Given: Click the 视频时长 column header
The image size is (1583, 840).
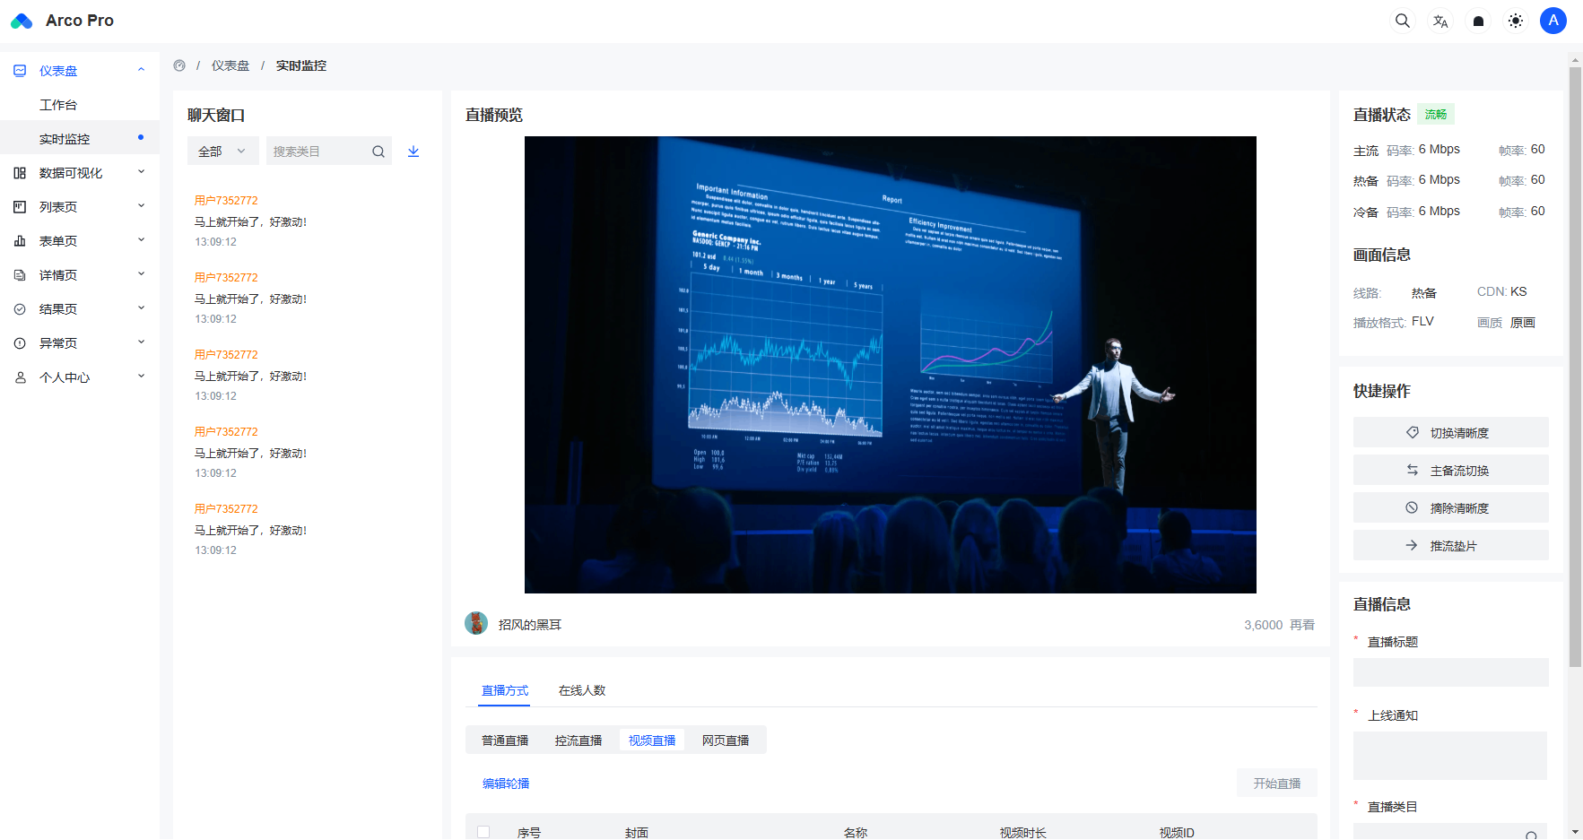Looking at the screenshot, I should 1023,833.
